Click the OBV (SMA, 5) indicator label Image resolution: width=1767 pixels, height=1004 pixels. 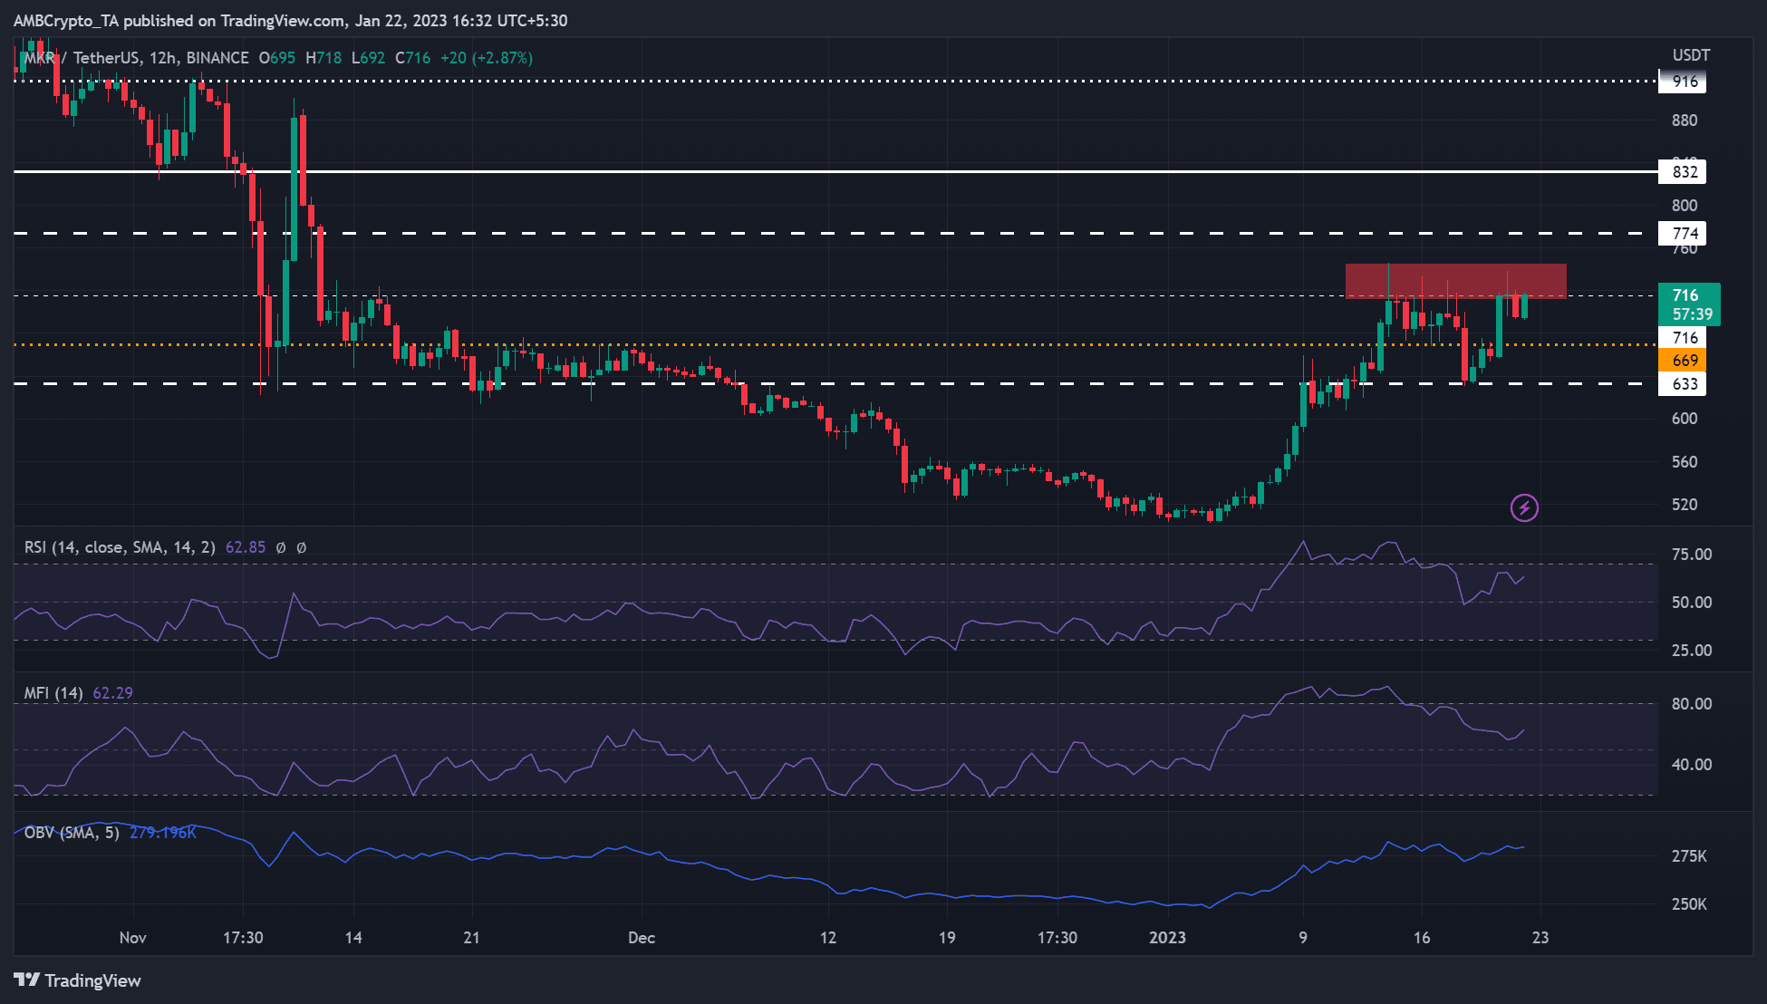(x=72, y=833)
